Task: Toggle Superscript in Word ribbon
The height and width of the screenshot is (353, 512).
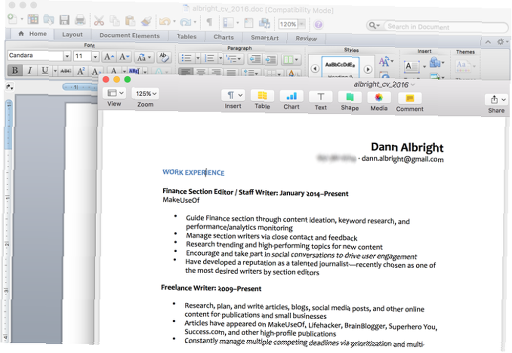Action: point(81,71)
